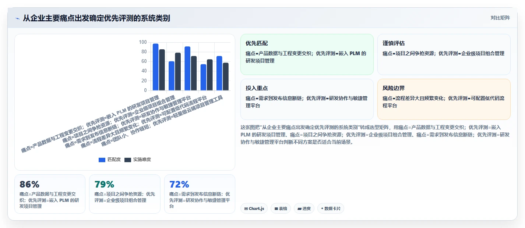Viewport: 525px width, 228px height.
Task: Select the Chart.js tag
Action: (254, 209)
